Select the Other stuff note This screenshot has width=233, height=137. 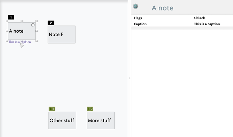(62, 120)
